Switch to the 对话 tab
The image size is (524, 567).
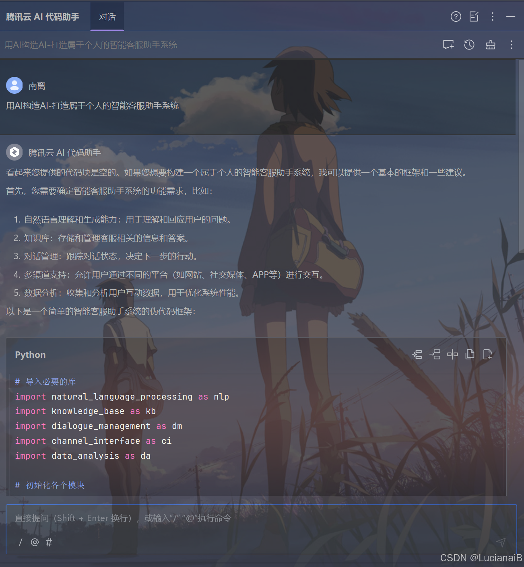coord(107,16)
